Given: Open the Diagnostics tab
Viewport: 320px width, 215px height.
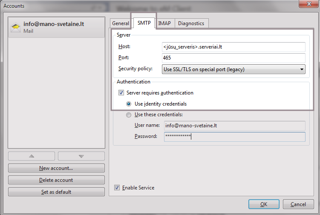Looking at the screenshot, I should click(x=191, y=23).
